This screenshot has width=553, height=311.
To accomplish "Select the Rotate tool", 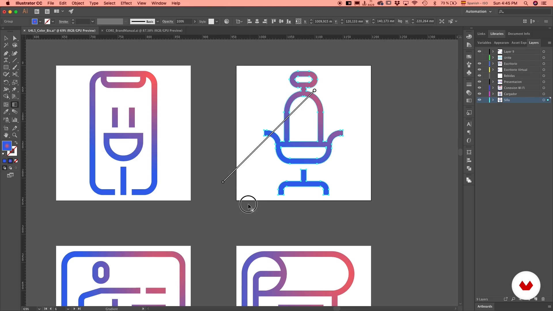I will [x=6, y=82].
